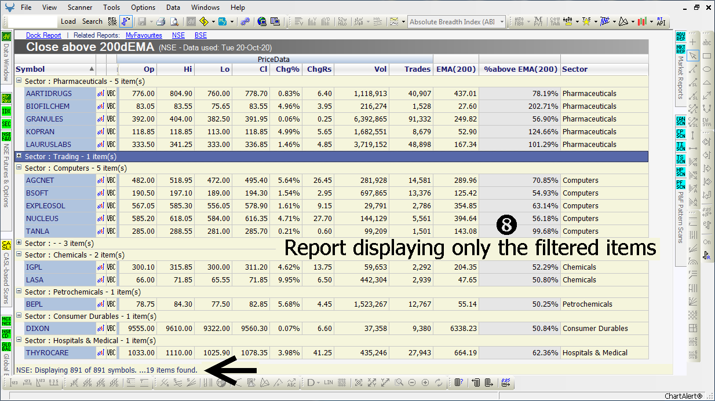Open chart for AARTIDRUGS row icon
715x401 pixels.
(100, 94)
